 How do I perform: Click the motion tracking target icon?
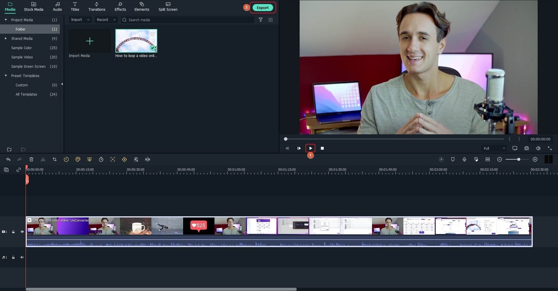[x=113, y=159]
